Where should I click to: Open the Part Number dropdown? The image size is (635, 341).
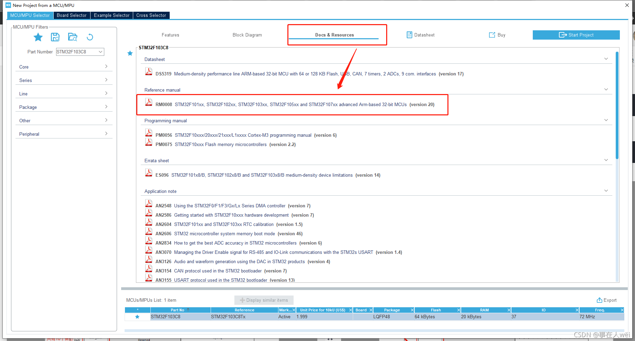[100, 52]
